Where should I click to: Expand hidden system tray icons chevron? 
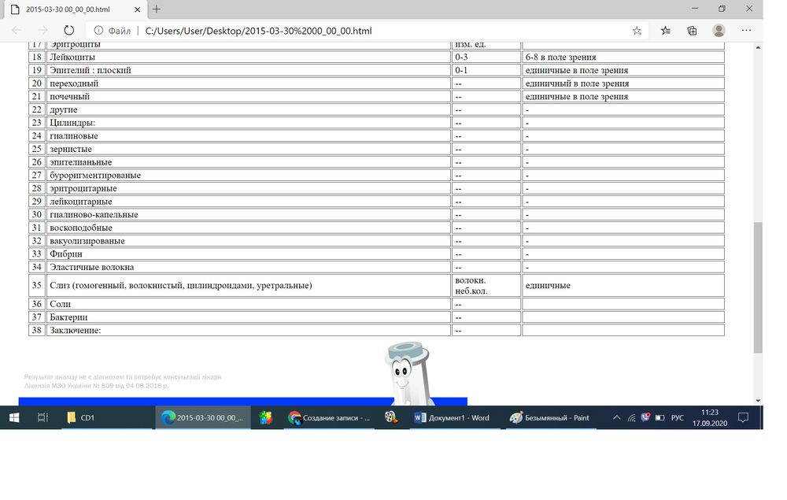pos(616,418)
